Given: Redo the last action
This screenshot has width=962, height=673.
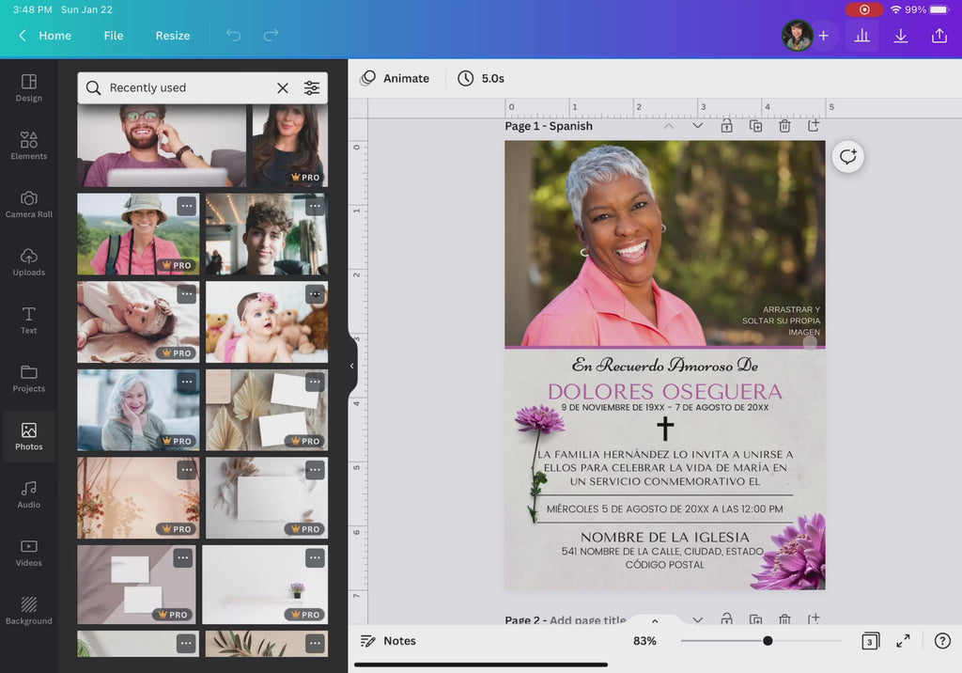Looking at the screenshot, I should click(271, 36).
